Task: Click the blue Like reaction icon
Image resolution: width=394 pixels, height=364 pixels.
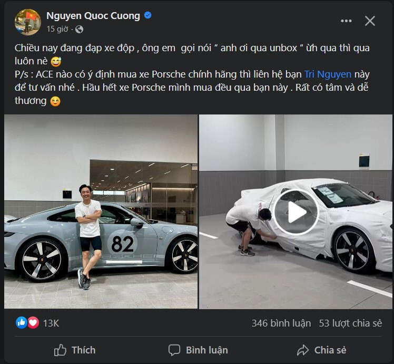Action: (x=22, y=322)
